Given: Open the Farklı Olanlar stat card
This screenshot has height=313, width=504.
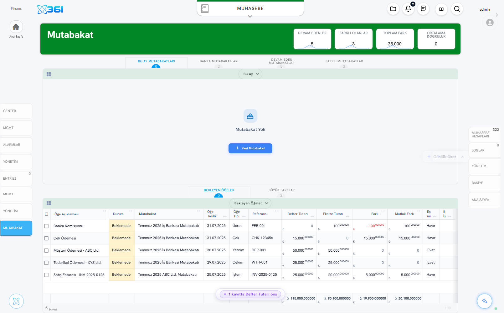Looking at the screenshot, I should click(354, 39).
